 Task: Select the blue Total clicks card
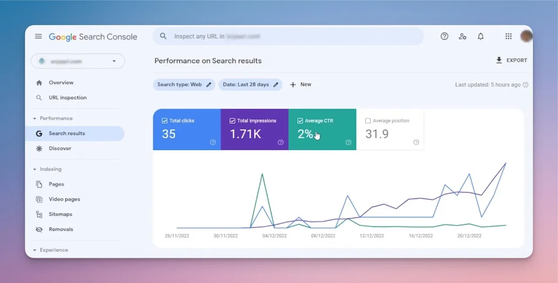pos(187,129)
